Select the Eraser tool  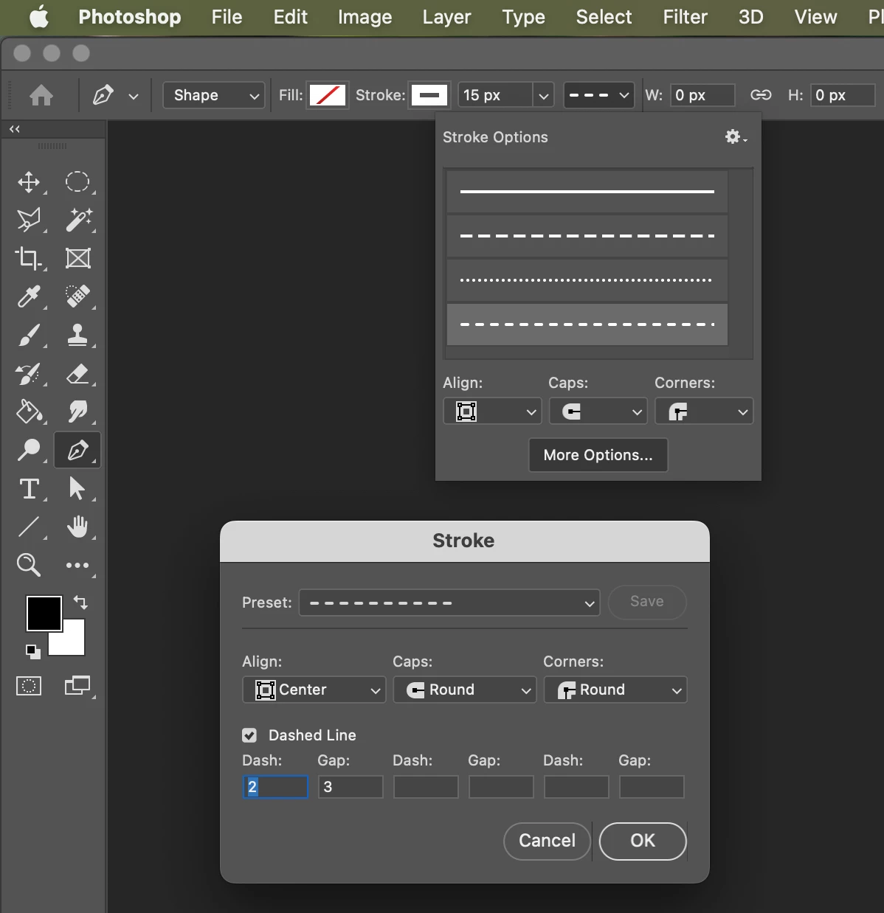pyautogui.click(x=77, y=373)
